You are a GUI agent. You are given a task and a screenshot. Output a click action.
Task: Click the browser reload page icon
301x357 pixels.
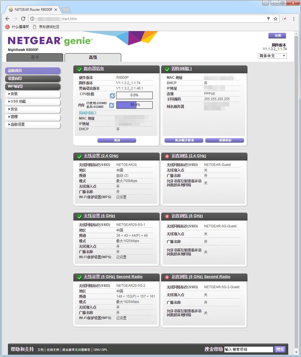pos(23,19)
